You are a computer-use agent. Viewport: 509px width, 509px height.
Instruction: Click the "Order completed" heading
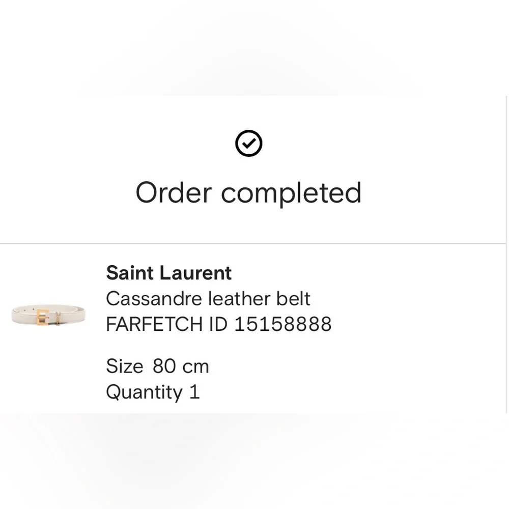point(248,193)
